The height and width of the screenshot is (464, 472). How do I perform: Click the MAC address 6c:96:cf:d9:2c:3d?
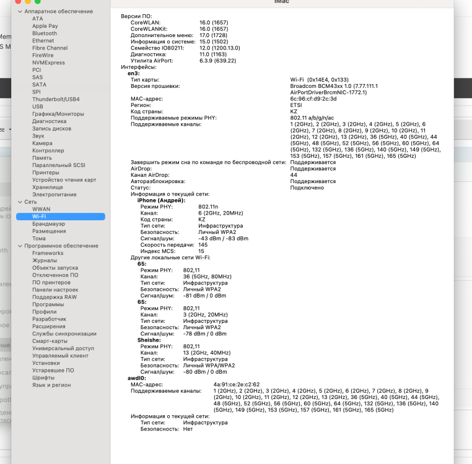[x=313, y=98]
